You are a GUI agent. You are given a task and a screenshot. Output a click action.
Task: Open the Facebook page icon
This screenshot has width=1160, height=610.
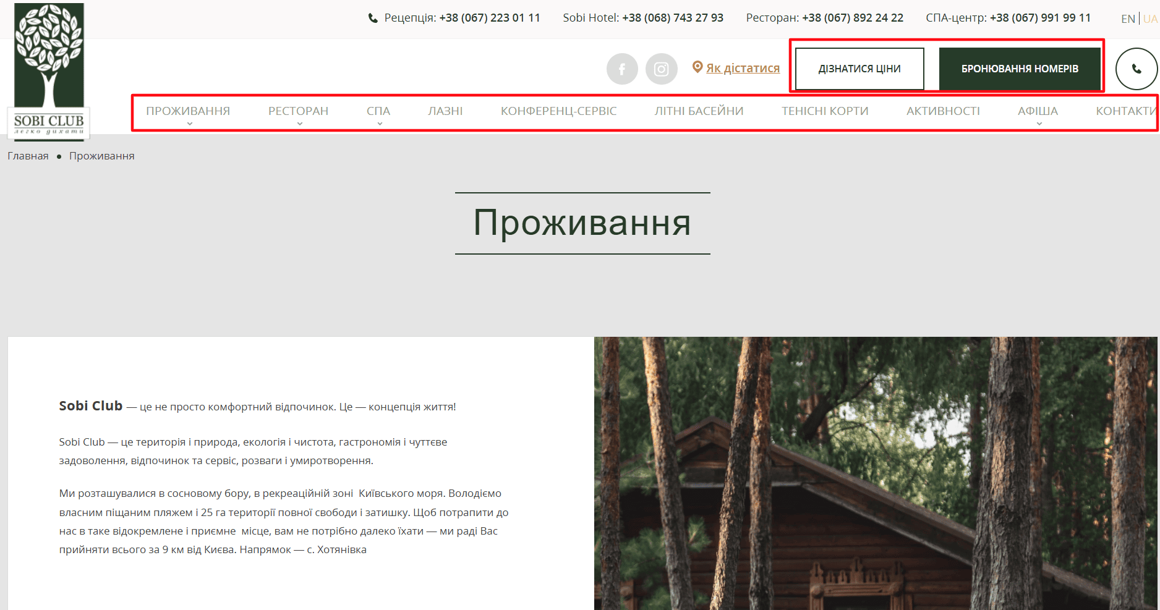622,69
